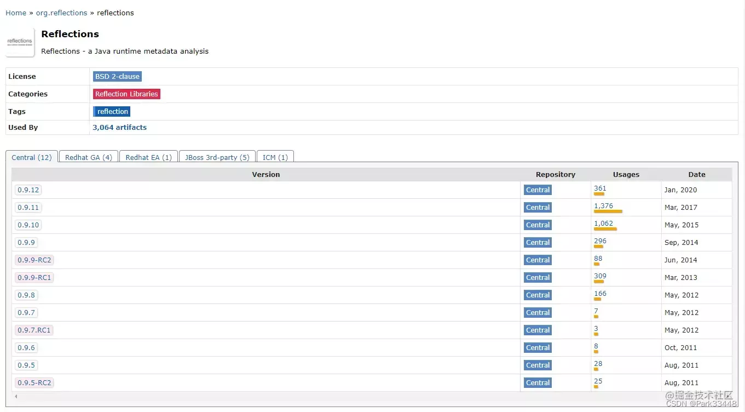Click Central badge in the 0.9.9-RC2 row
The image size is (745, 412).
click(x=538, y=260)
